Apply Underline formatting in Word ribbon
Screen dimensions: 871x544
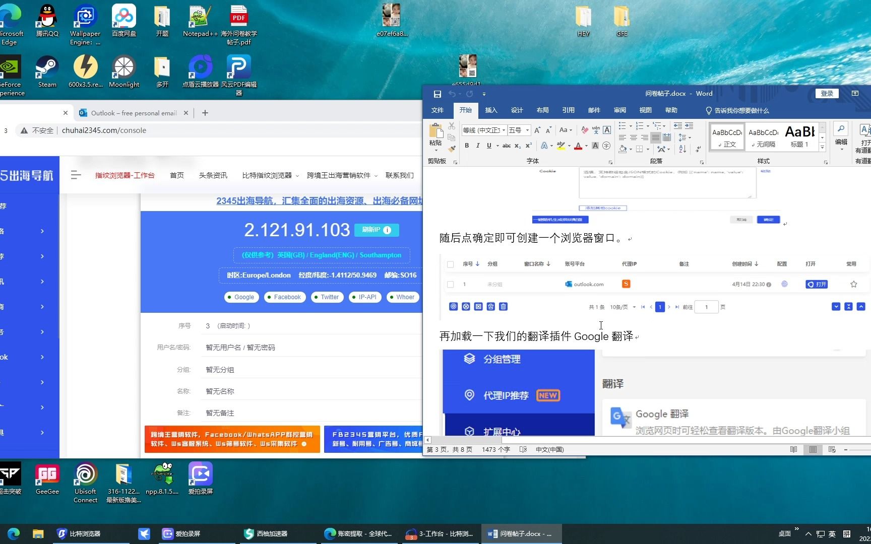click(489, 146)
